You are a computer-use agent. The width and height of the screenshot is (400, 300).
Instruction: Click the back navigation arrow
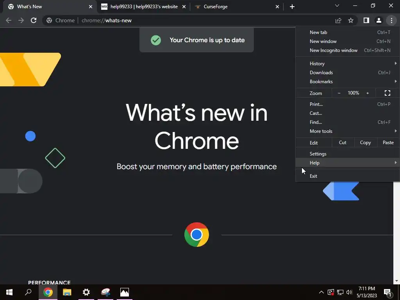9,20
